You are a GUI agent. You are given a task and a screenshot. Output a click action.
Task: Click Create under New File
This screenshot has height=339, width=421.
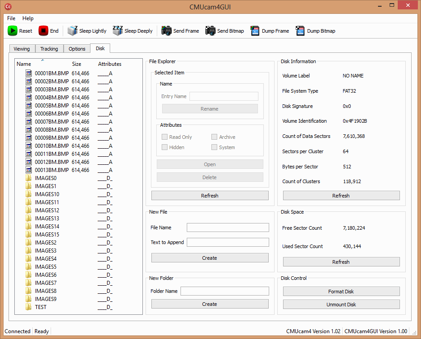tap(210, 257)
